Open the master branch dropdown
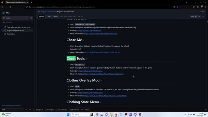 [x=15, y=18]
